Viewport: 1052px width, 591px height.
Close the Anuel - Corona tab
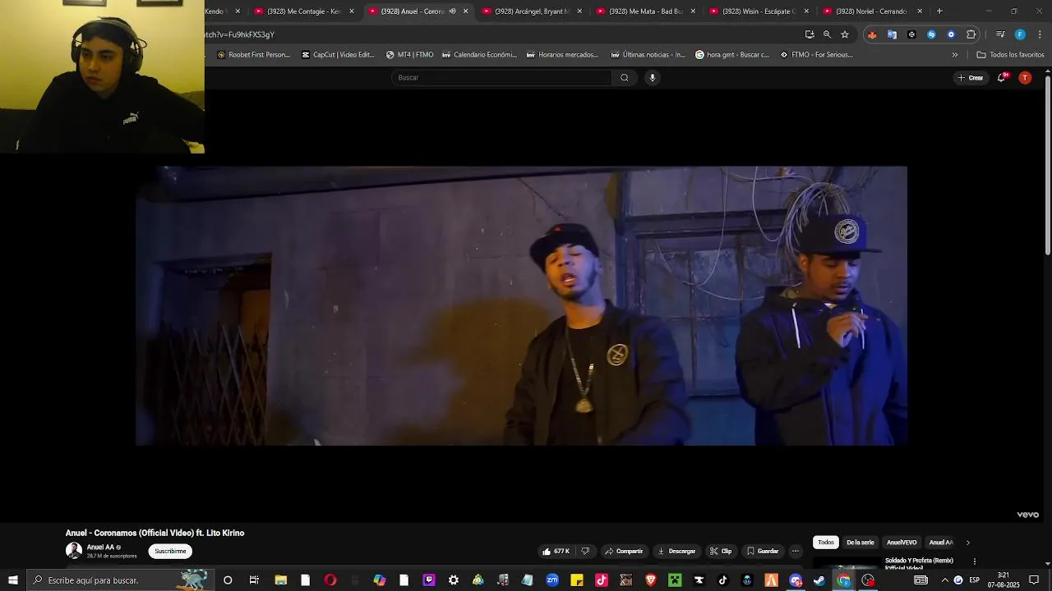click(x=465, y=11)
